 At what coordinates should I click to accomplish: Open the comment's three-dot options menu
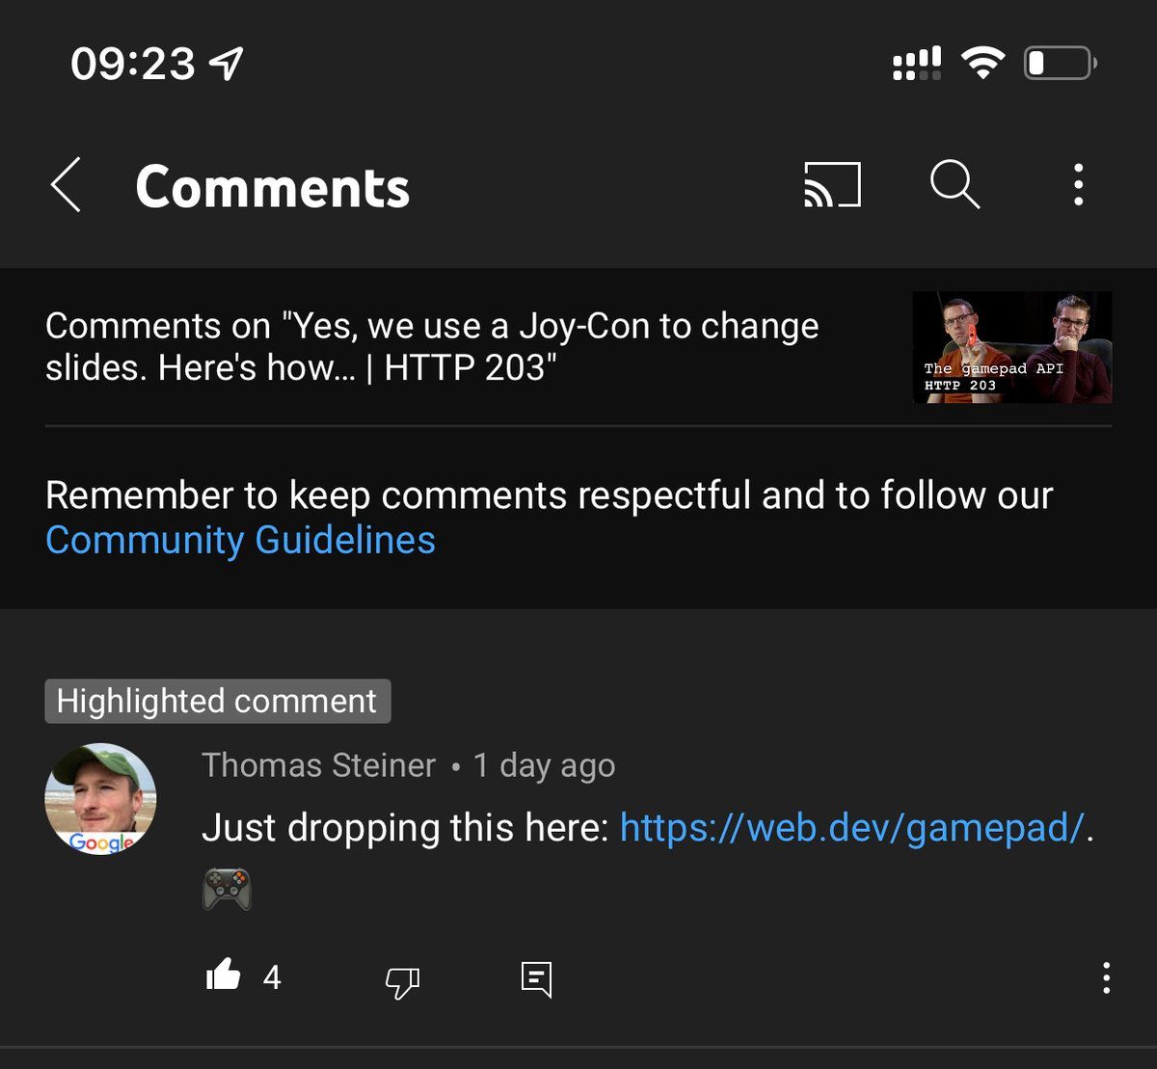(1106, 977)
